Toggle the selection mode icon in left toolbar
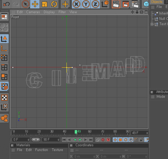This screenshot has width=168, height=159. (x=4, y=86)
